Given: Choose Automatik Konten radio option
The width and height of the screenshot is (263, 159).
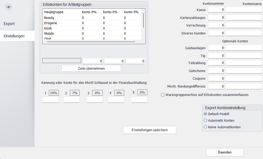Looking at the screenshot, I should [205, 120].
